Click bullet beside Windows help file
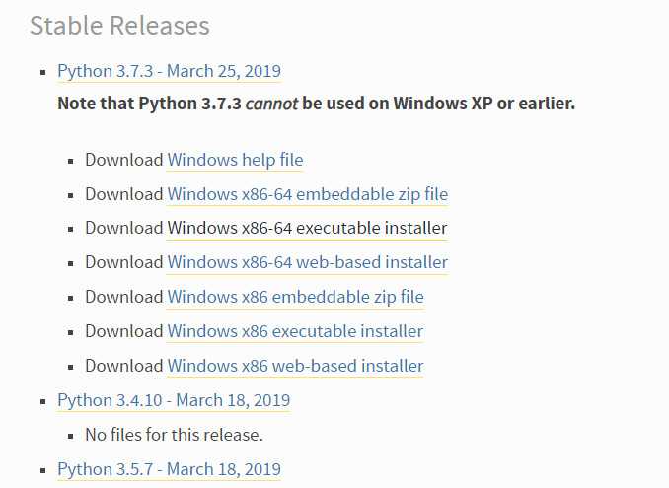Viewport: 669px width, 488px height. click(x=71, y=161)
